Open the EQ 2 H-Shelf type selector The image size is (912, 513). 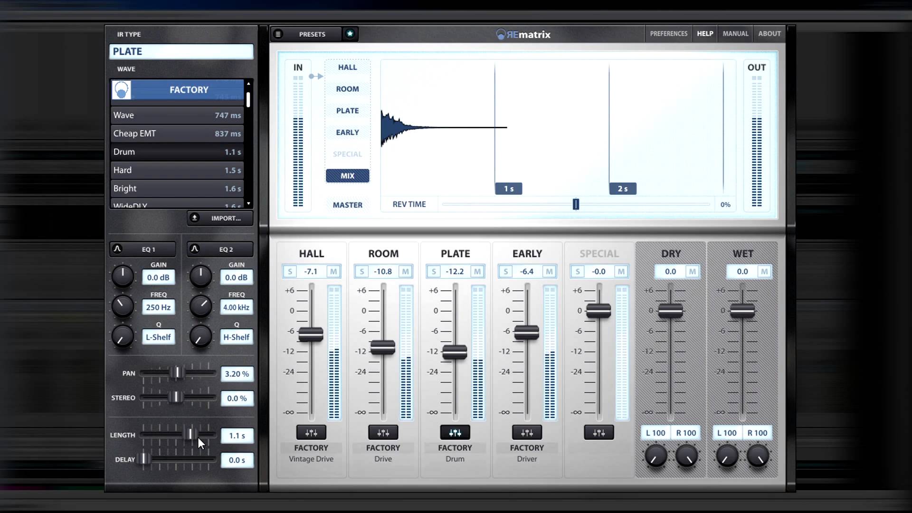[x=236, y=337]
